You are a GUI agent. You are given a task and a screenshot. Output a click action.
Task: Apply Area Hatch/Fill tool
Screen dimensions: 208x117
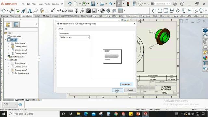point(88,11)
